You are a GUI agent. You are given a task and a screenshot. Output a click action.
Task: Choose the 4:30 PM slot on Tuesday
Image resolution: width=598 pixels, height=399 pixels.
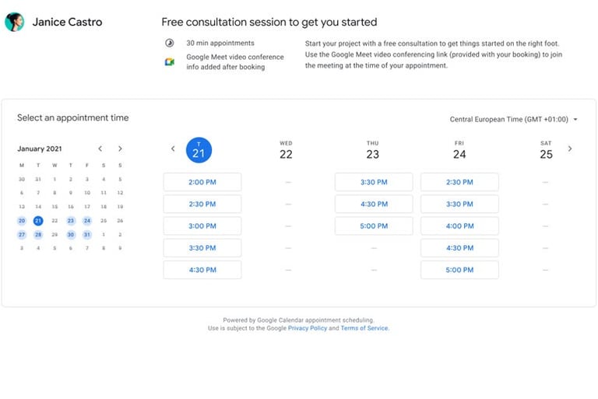[x=202, y=270]
